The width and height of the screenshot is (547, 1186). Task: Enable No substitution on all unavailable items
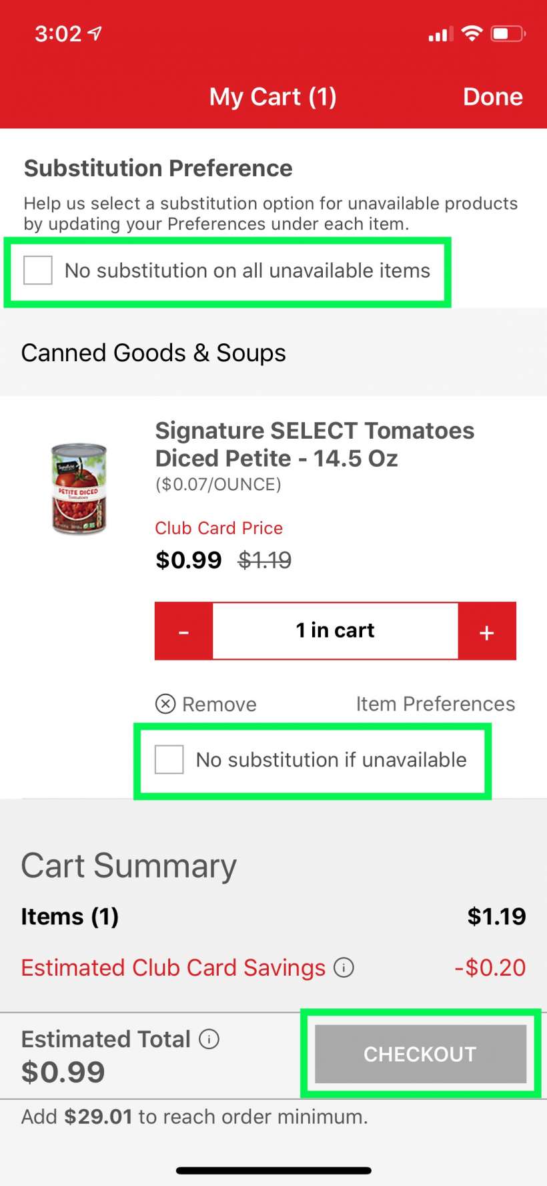point(38,270)
